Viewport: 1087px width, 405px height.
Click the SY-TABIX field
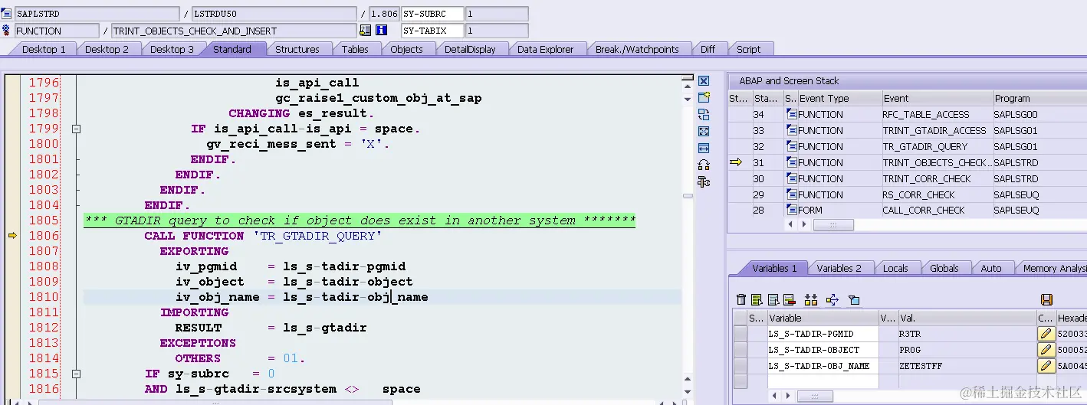coord(432,31)
